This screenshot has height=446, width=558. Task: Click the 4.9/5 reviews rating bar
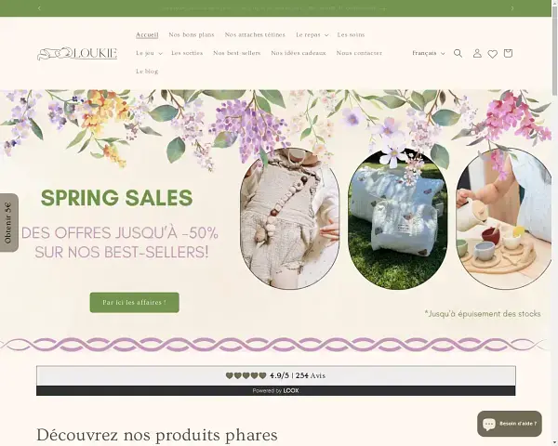[x=276, y=375]
